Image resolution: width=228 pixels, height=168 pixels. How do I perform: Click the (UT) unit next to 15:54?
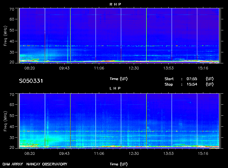210,84
